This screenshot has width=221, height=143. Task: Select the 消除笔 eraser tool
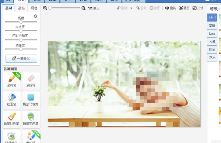pos(31,81)
